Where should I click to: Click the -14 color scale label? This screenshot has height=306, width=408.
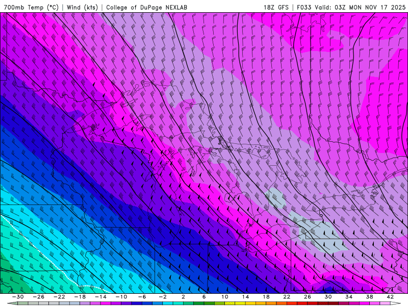[x=100, y=297]
